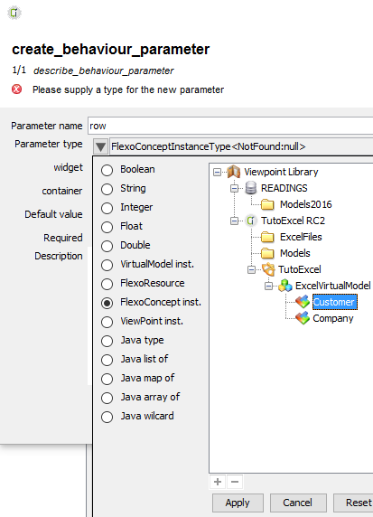The image size is (373, 517).
Task: Collapse the TutoExcel tree node
Action: [x=251, y=269]
